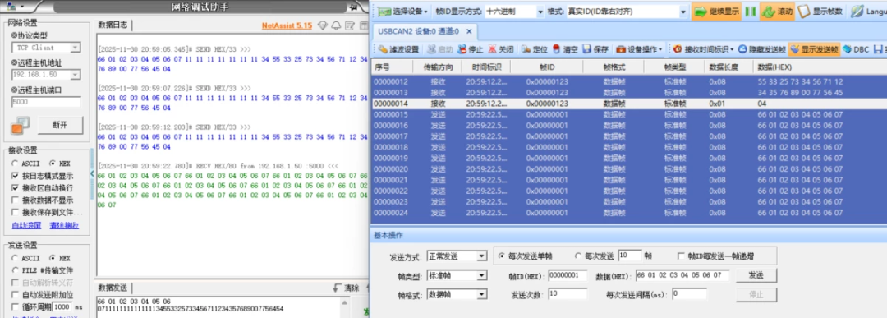
Task: Collapse the NetAssist left settings panel arrow
Action: coord(93,173)
